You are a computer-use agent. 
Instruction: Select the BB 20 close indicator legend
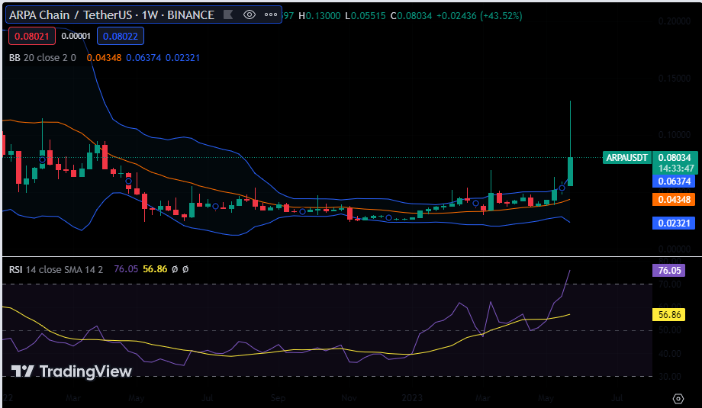(42, 58)
